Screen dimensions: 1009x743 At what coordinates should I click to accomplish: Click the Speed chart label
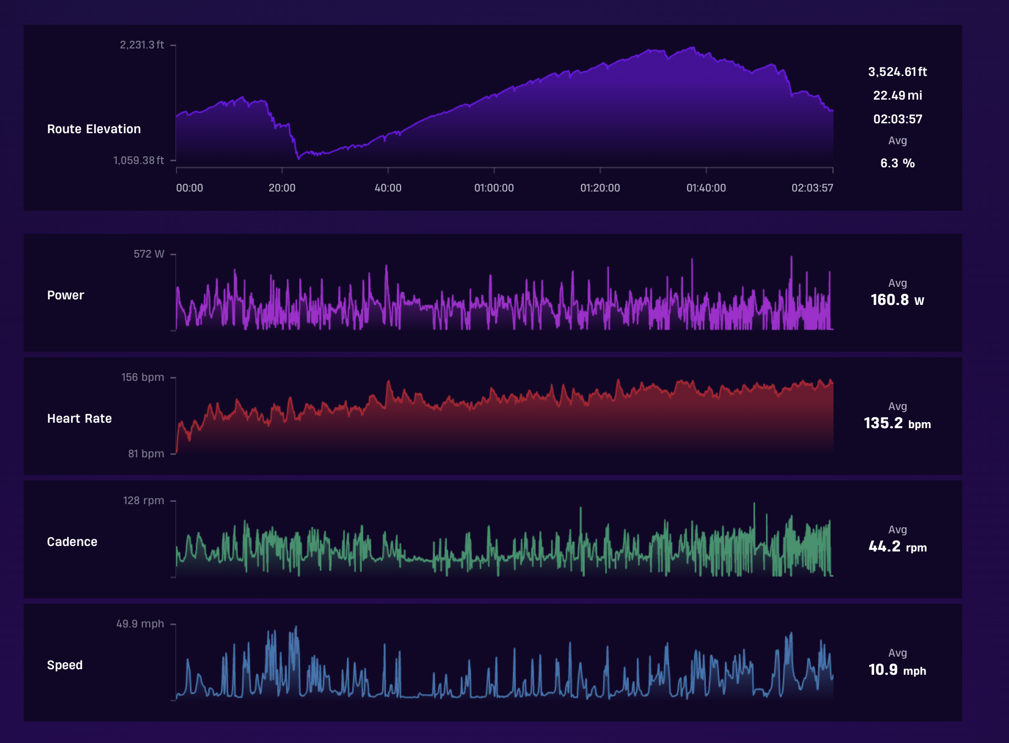pyautogui.click(x=65, y=665)
